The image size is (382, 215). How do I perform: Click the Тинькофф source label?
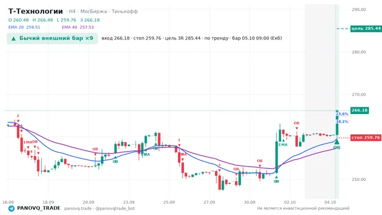125,11
